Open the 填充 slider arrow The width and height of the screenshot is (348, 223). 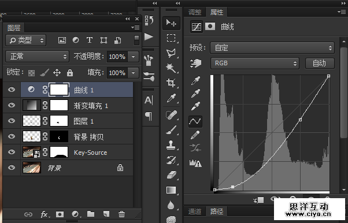[x=133, y=73]
